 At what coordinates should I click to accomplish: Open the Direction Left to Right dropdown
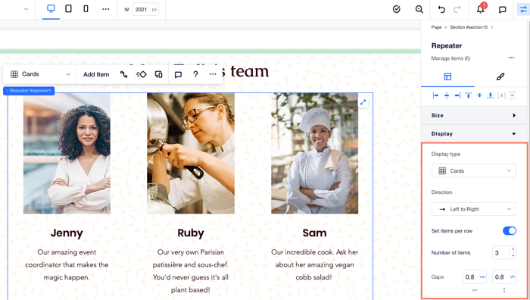pyautogui.click(x=474, y=209)
